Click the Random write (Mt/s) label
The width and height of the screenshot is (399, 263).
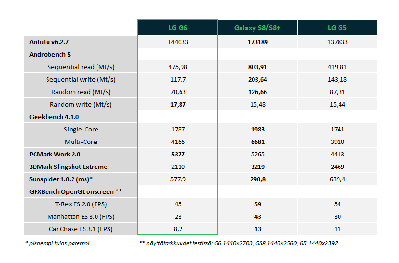coord(81,104)
